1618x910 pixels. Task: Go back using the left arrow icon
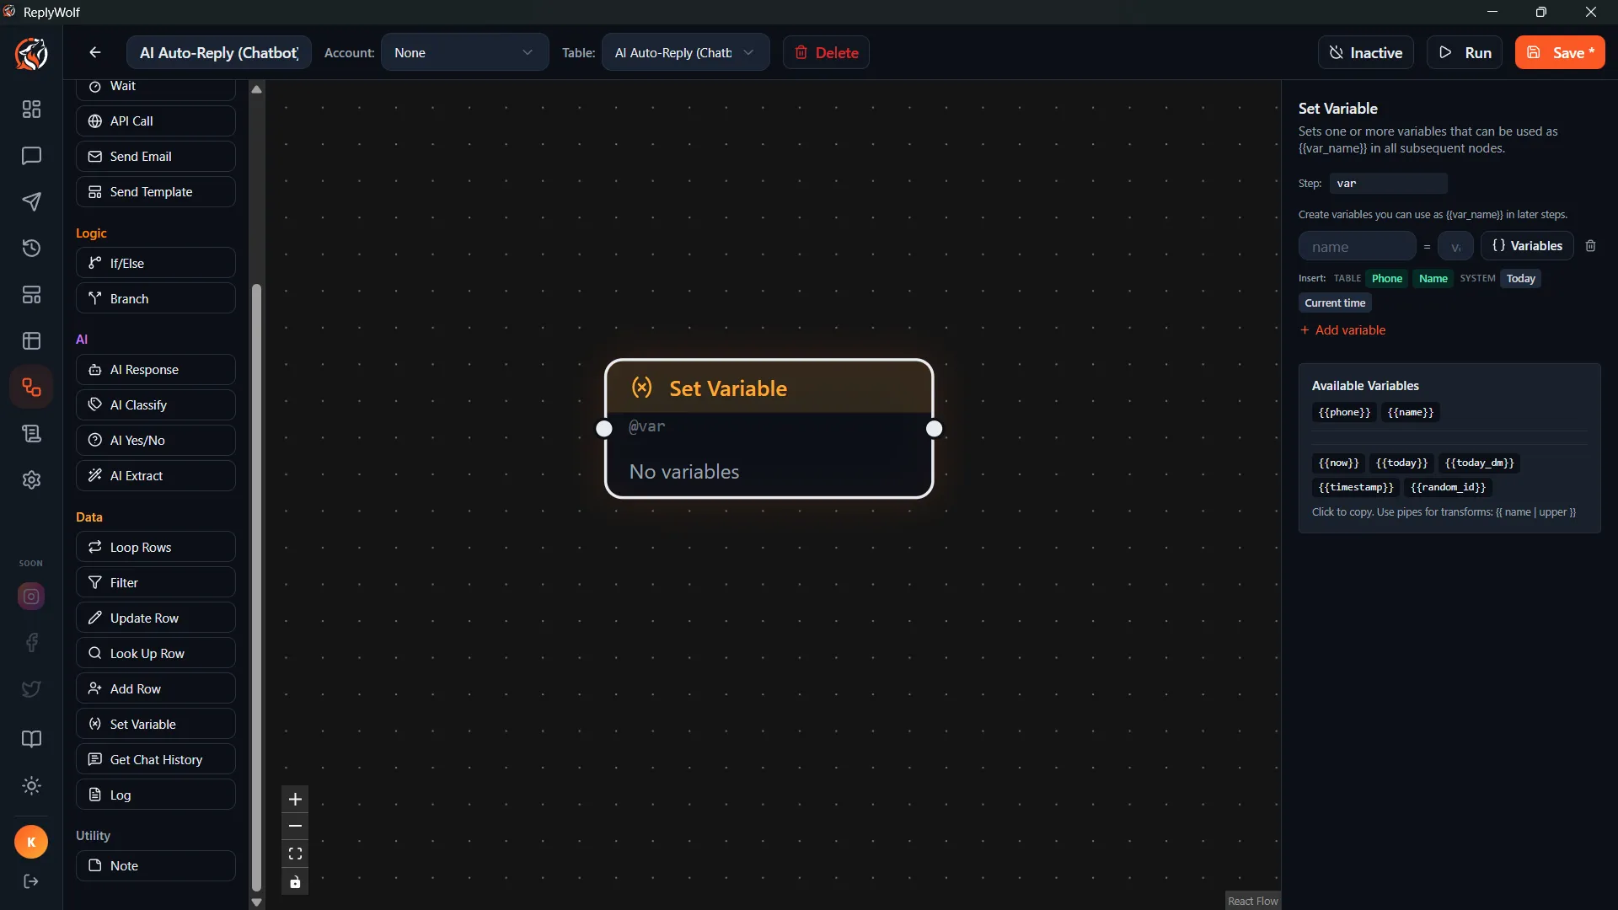[95, 52]
